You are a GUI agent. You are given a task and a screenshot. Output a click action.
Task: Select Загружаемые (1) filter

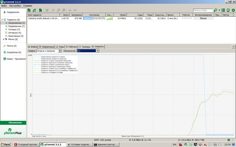tap(17, 23)
